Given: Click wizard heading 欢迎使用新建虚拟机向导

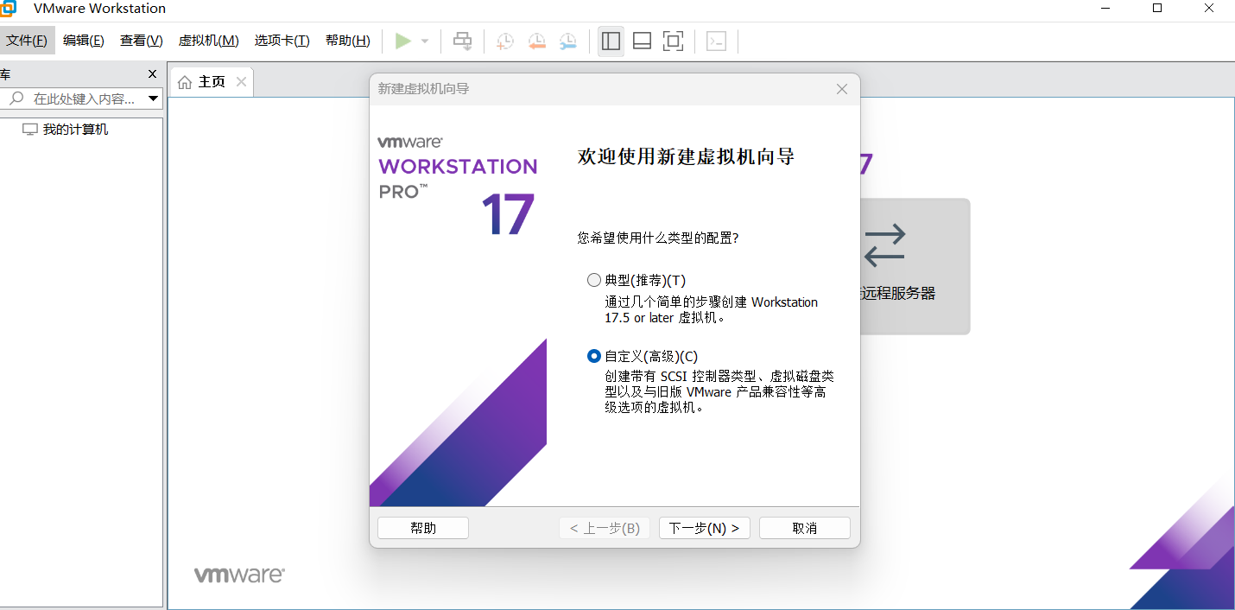Looking at the screenshot, I should pos(686,157).
